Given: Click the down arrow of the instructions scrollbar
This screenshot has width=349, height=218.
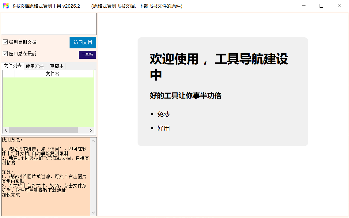Looking at the screenshot, I should [93, 212].
